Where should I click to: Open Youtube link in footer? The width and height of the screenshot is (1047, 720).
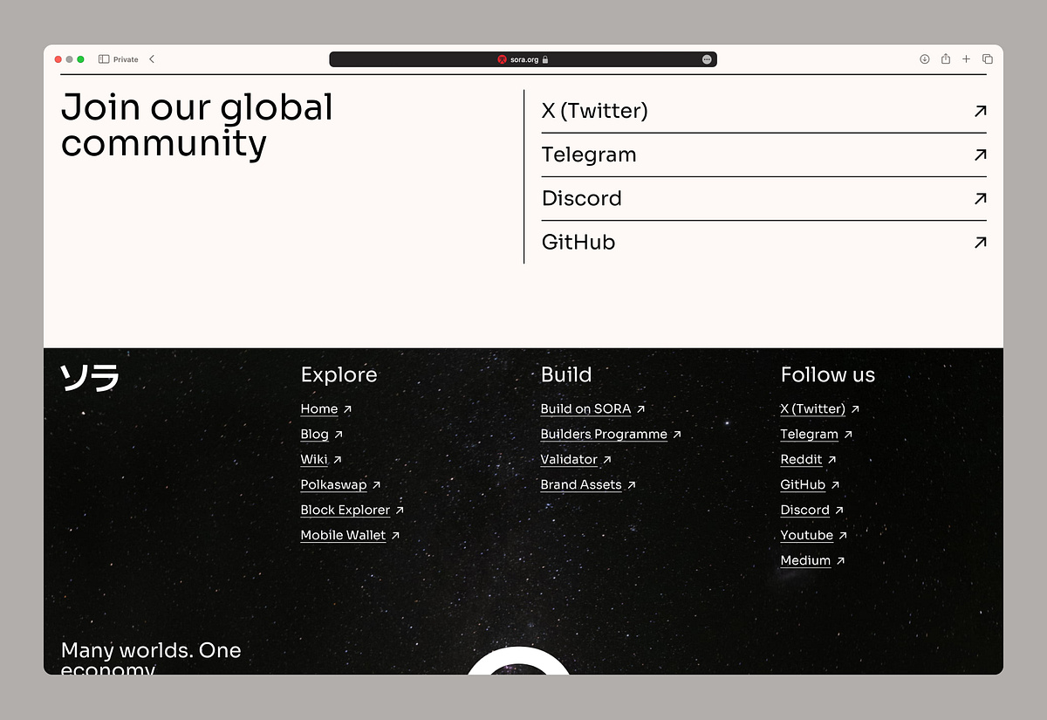pyautogui.click(x=806, y=536)
